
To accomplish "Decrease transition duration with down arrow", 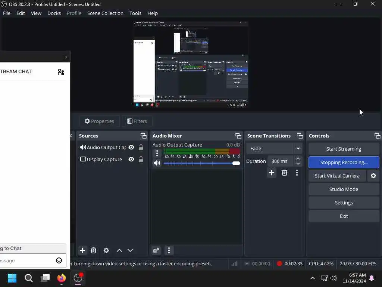I will click(298, 164).
